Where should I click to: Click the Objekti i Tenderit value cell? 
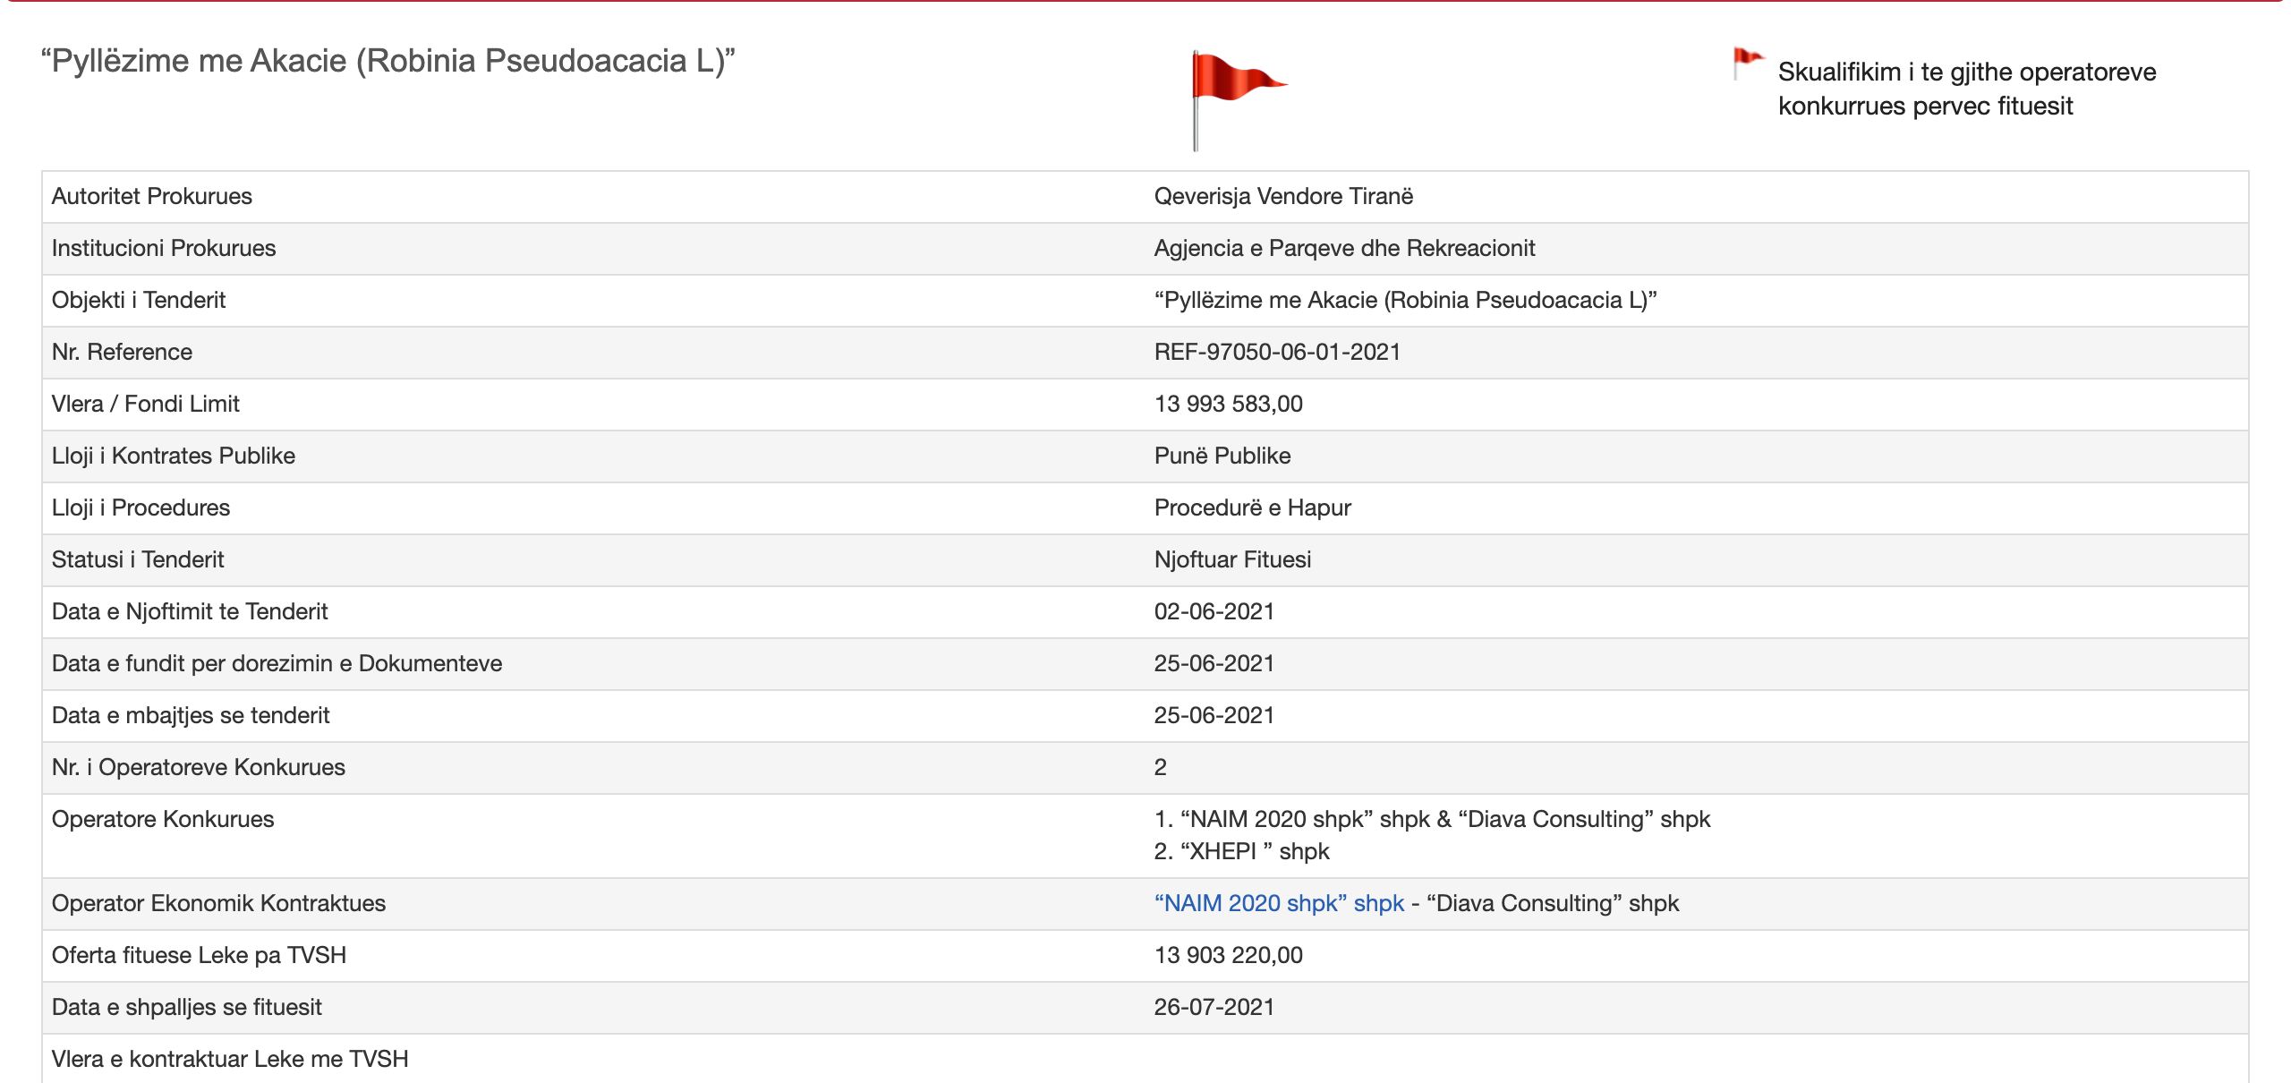(1405, 300)
